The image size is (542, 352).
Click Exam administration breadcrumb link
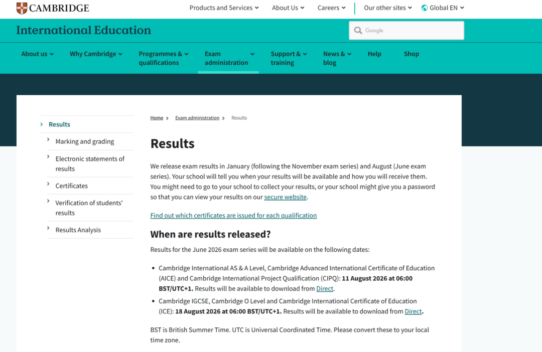tap(197, 118)
